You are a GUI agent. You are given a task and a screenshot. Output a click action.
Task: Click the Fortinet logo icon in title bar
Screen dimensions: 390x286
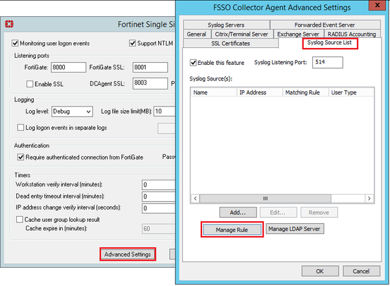10,24
